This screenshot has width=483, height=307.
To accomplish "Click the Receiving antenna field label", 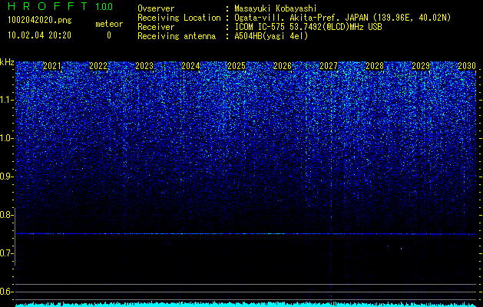I will (x=177, y=36).
